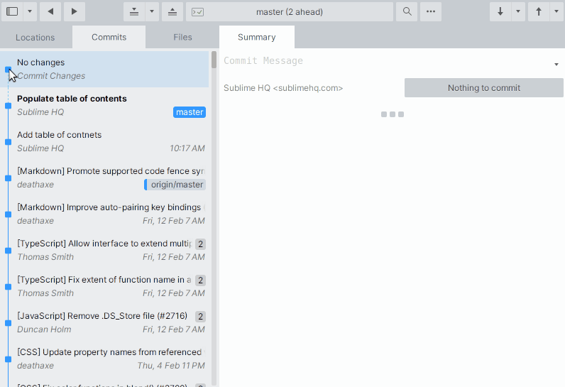Click the Nothing to commit button

[x=484, y=88]
